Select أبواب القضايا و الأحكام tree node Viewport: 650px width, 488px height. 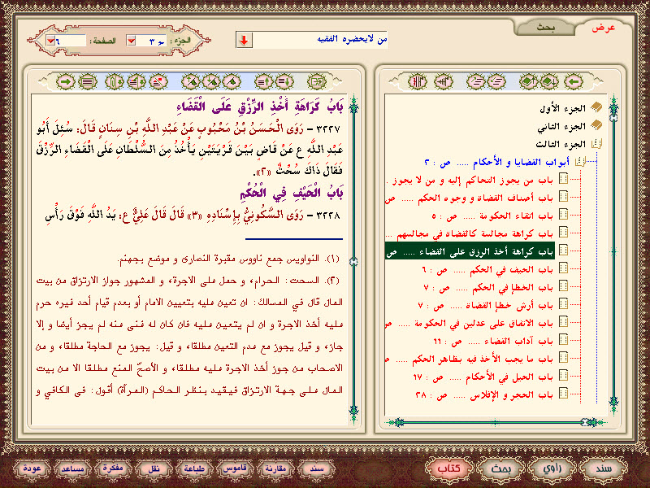click(x=498, y=162)
